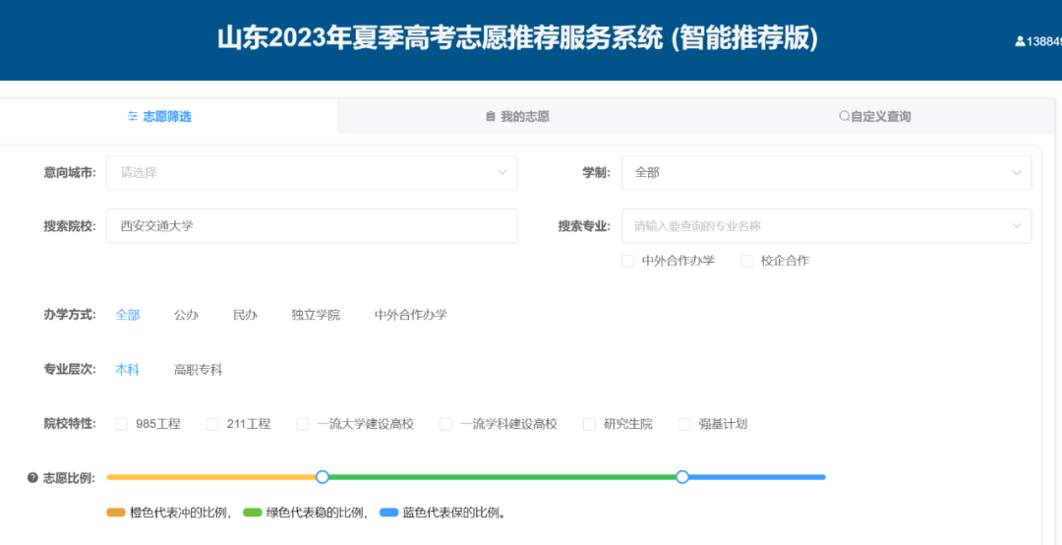
Task: Check the 985工程 checkbox
Action: (x=122, y=424)
